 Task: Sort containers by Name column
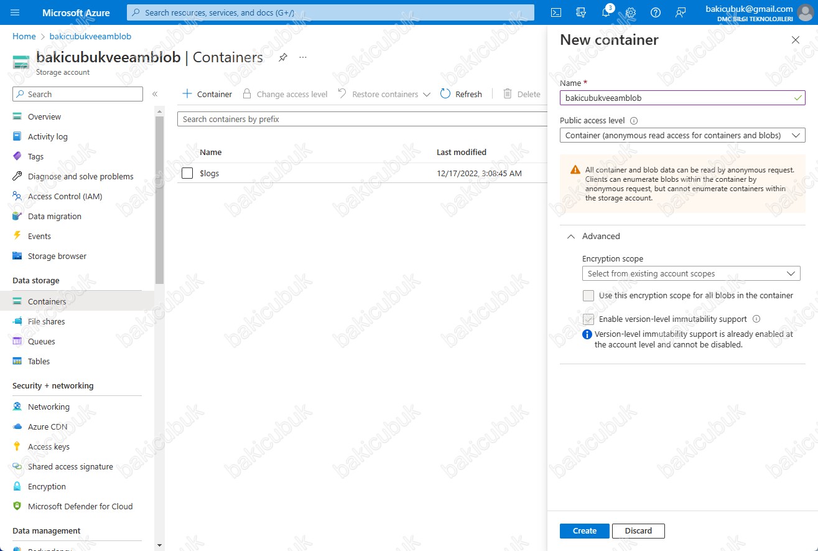point(210,152)
